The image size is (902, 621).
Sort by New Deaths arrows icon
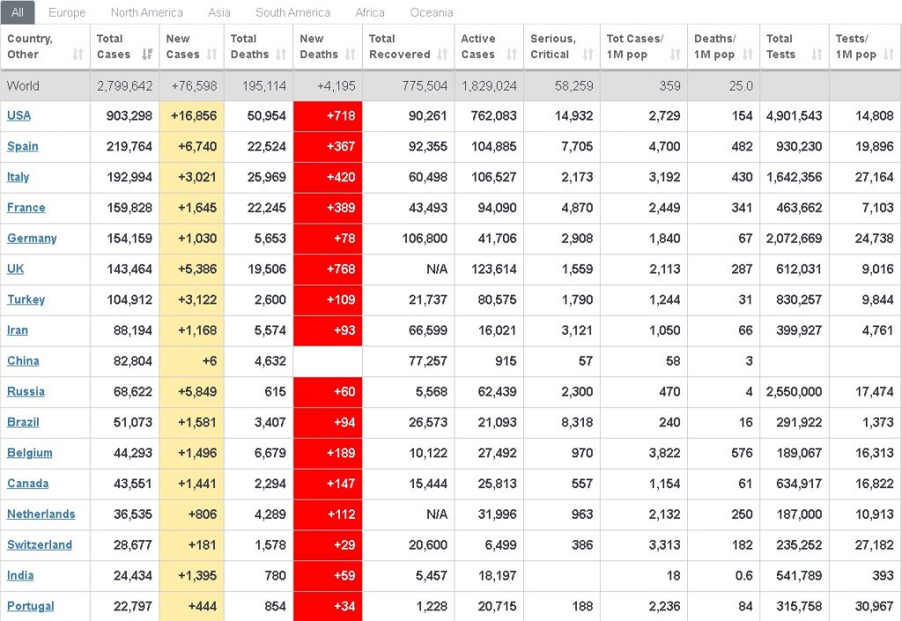[351, 55]
